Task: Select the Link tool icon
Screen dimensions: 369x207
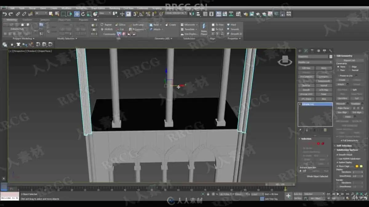Action: pos(18,14)
